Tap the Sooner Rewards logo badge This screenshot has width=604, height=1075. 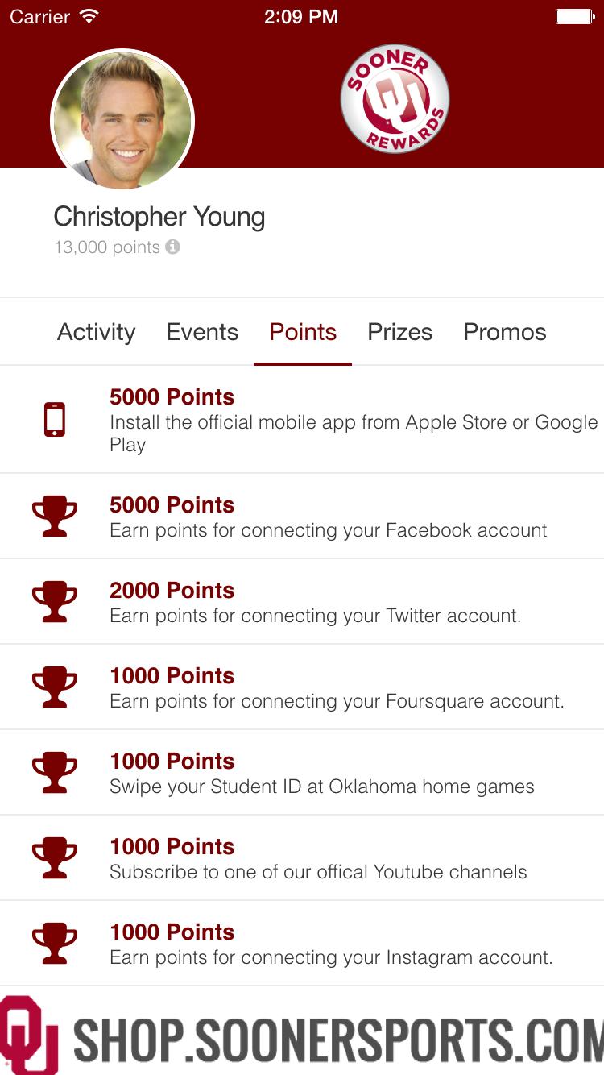395,99
